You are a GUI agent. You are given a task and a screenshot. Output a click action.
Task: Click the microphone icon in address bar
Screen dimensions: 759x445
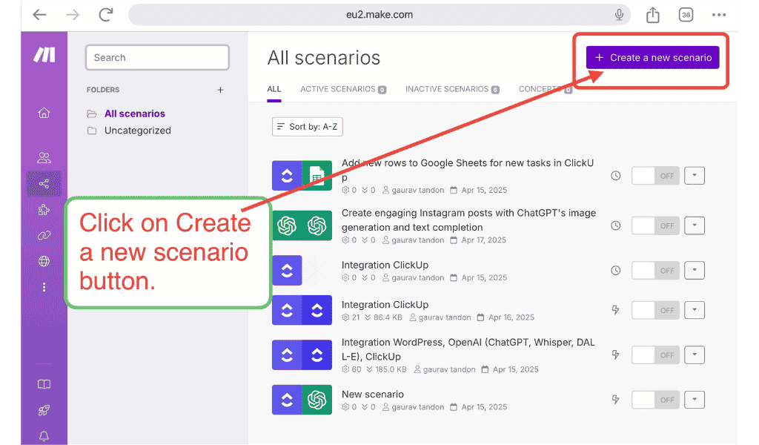pyautogui.click(x=619, y=15)
